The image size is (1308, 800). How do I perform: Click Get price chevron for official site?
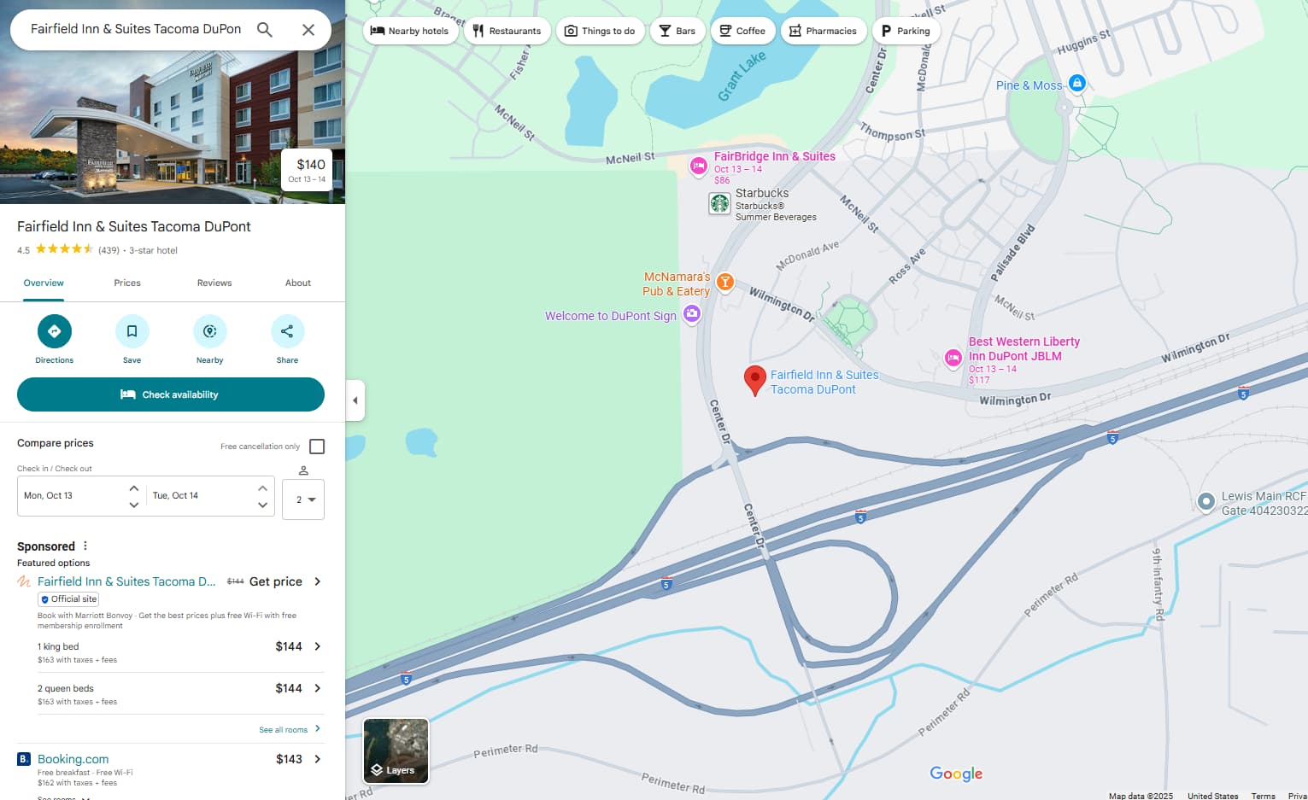(x=317, y=581)
